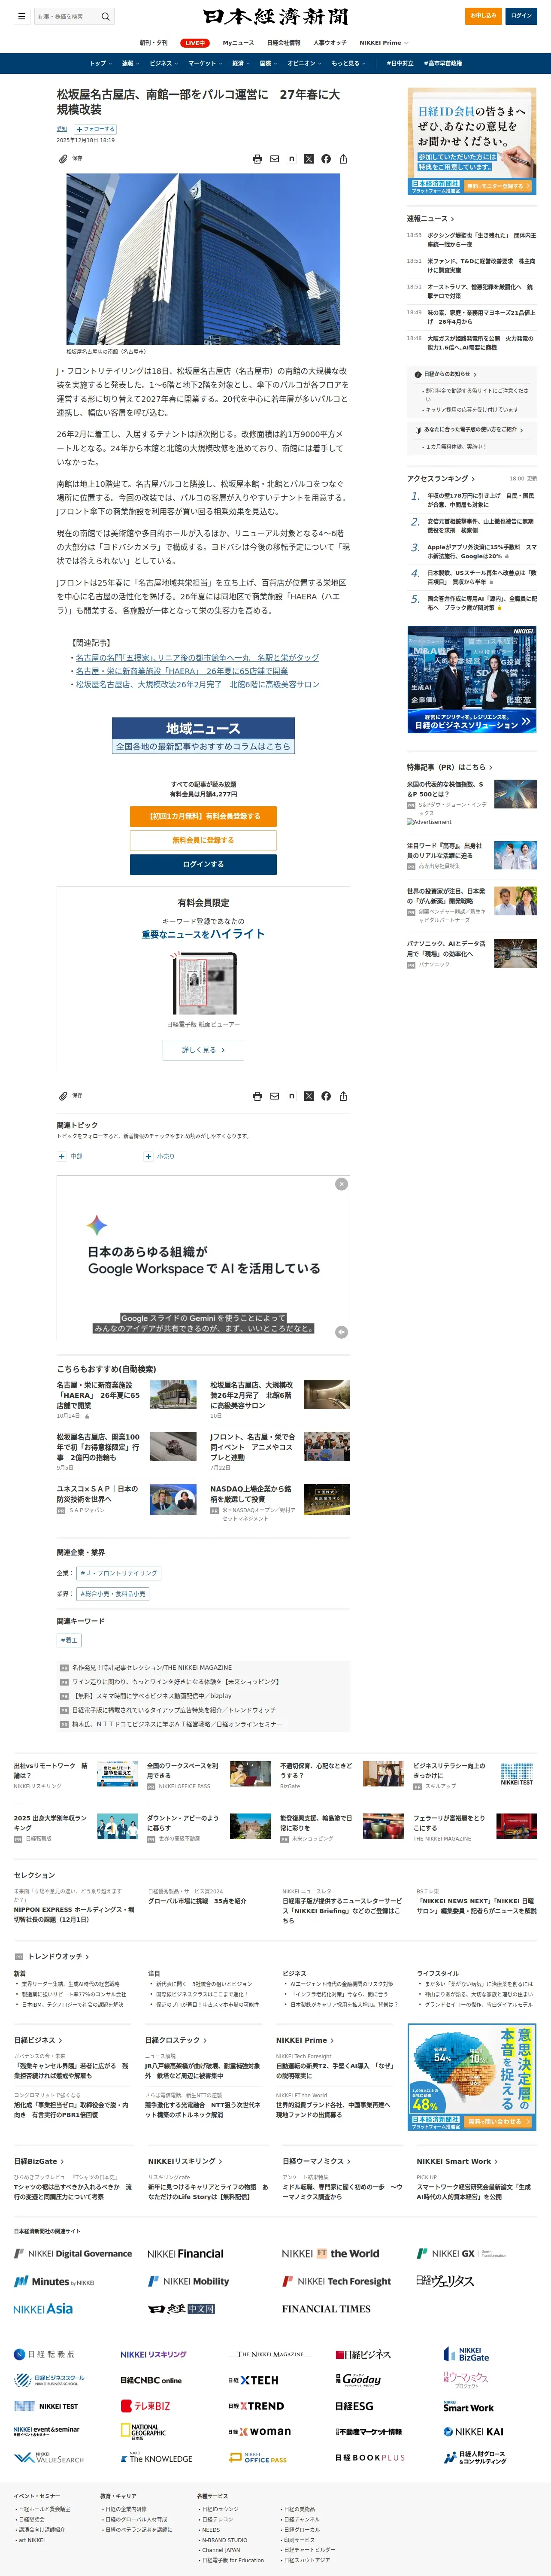This screenshot has height=2576, width=551.
Task: Open トレンドウオッチ section chevron
Action: (x=87, y=1957)
